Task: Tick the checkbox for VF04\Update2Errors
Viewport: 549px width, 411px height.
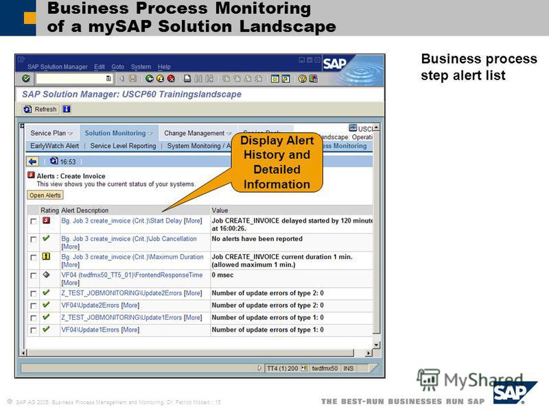Action: click(33, 306)
